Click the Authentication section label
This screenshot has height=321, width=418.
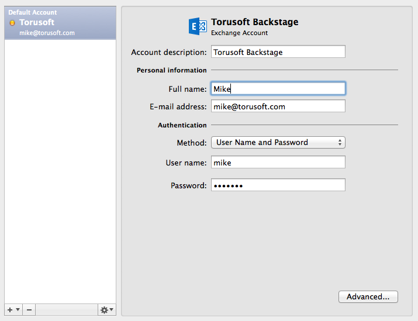click(x=182, y=125)
